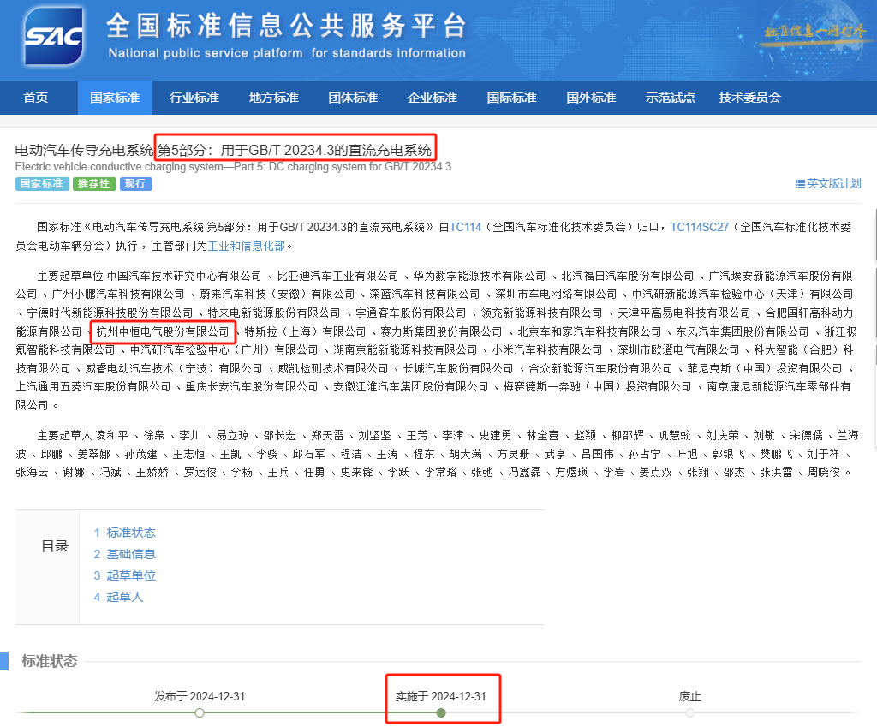Click the 发布于 2024-12-31 timeline marker

[200, 712]
